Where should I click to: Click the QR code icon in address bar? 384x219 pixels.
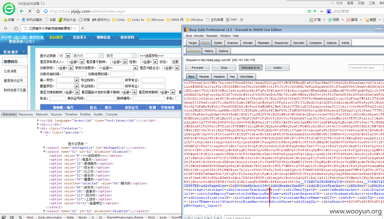coord(310,11)
